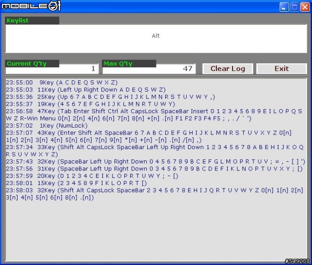This screenshot has height=265, width=312.
Task: Click the Mobile01 logo in title bar
Action: point(31,6)
